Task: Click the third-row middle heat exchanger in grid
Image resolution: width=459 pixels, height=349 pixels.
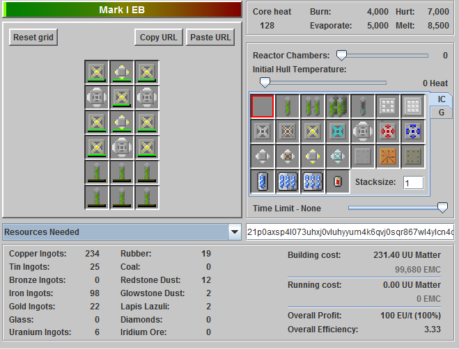Action: point(122,122)
